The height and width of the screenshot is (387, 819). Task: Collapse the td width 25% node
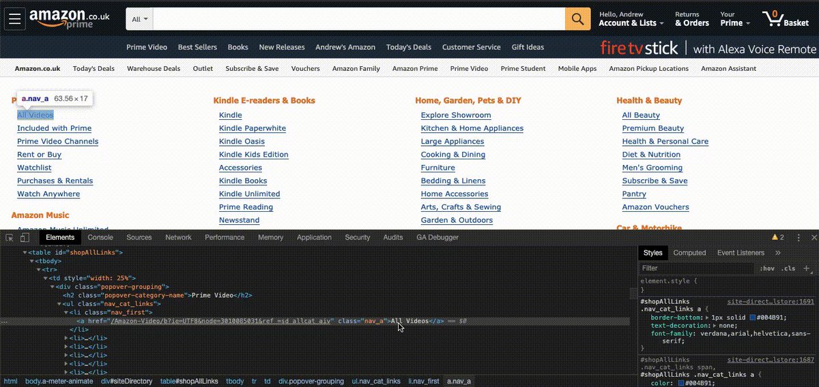tap(46, 278)
